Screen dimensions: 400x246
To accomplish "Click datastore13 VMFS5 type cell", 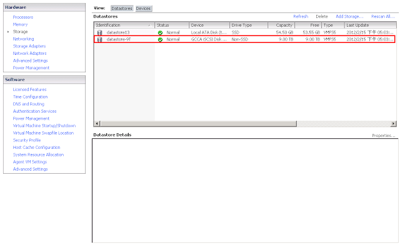I will click(329, 32).
